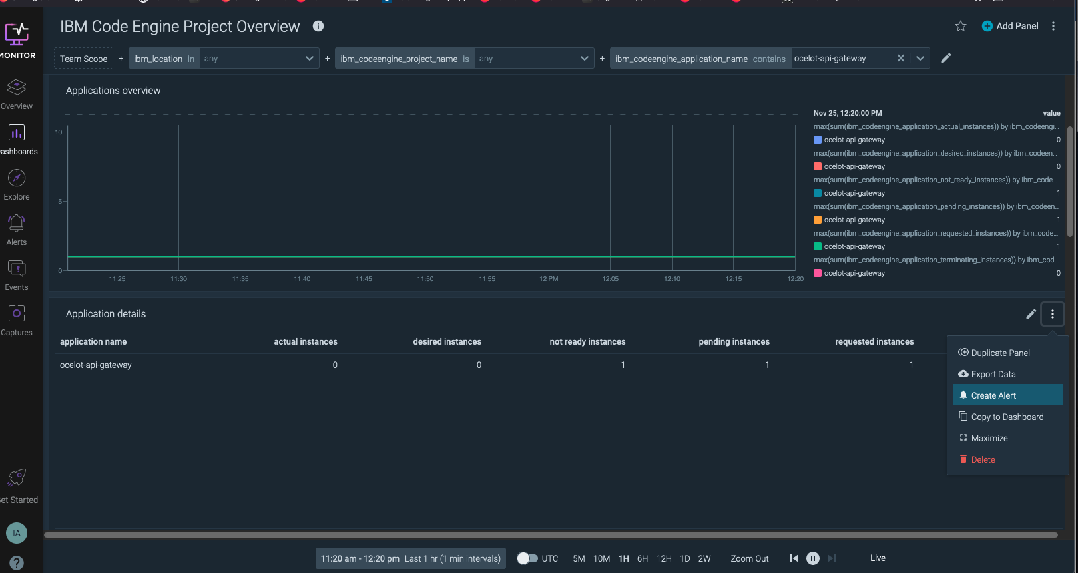
Task: Open dashboard more options menu at top right
Action: [x=1053, y=26]
